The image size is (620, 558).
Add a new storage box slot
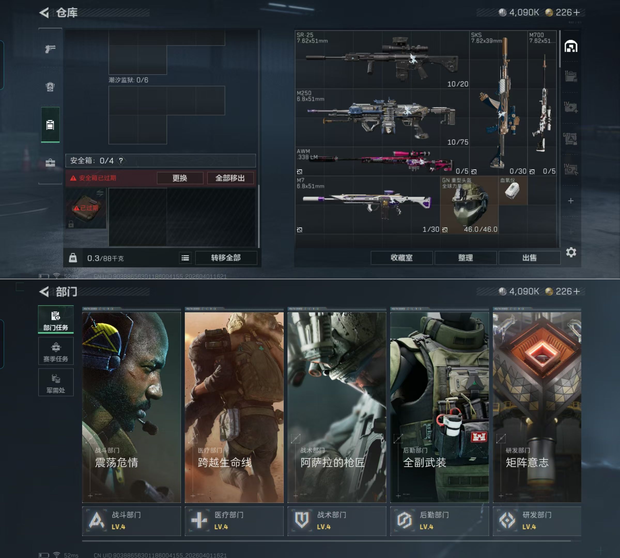[571, 201]
